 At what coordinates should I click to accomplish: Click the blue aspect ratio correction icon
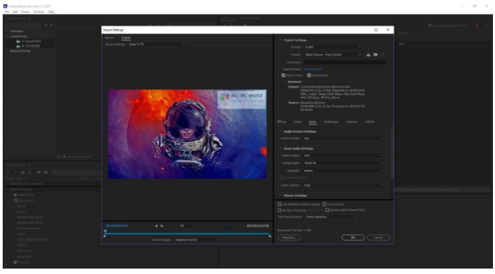tap(227, 226)
